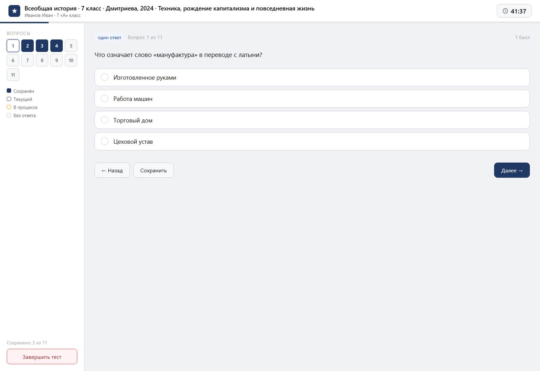This screenshot has width=540, height=371.
Task: Click the question text about «мануфактура»
Action: click(x=178, y=55)
